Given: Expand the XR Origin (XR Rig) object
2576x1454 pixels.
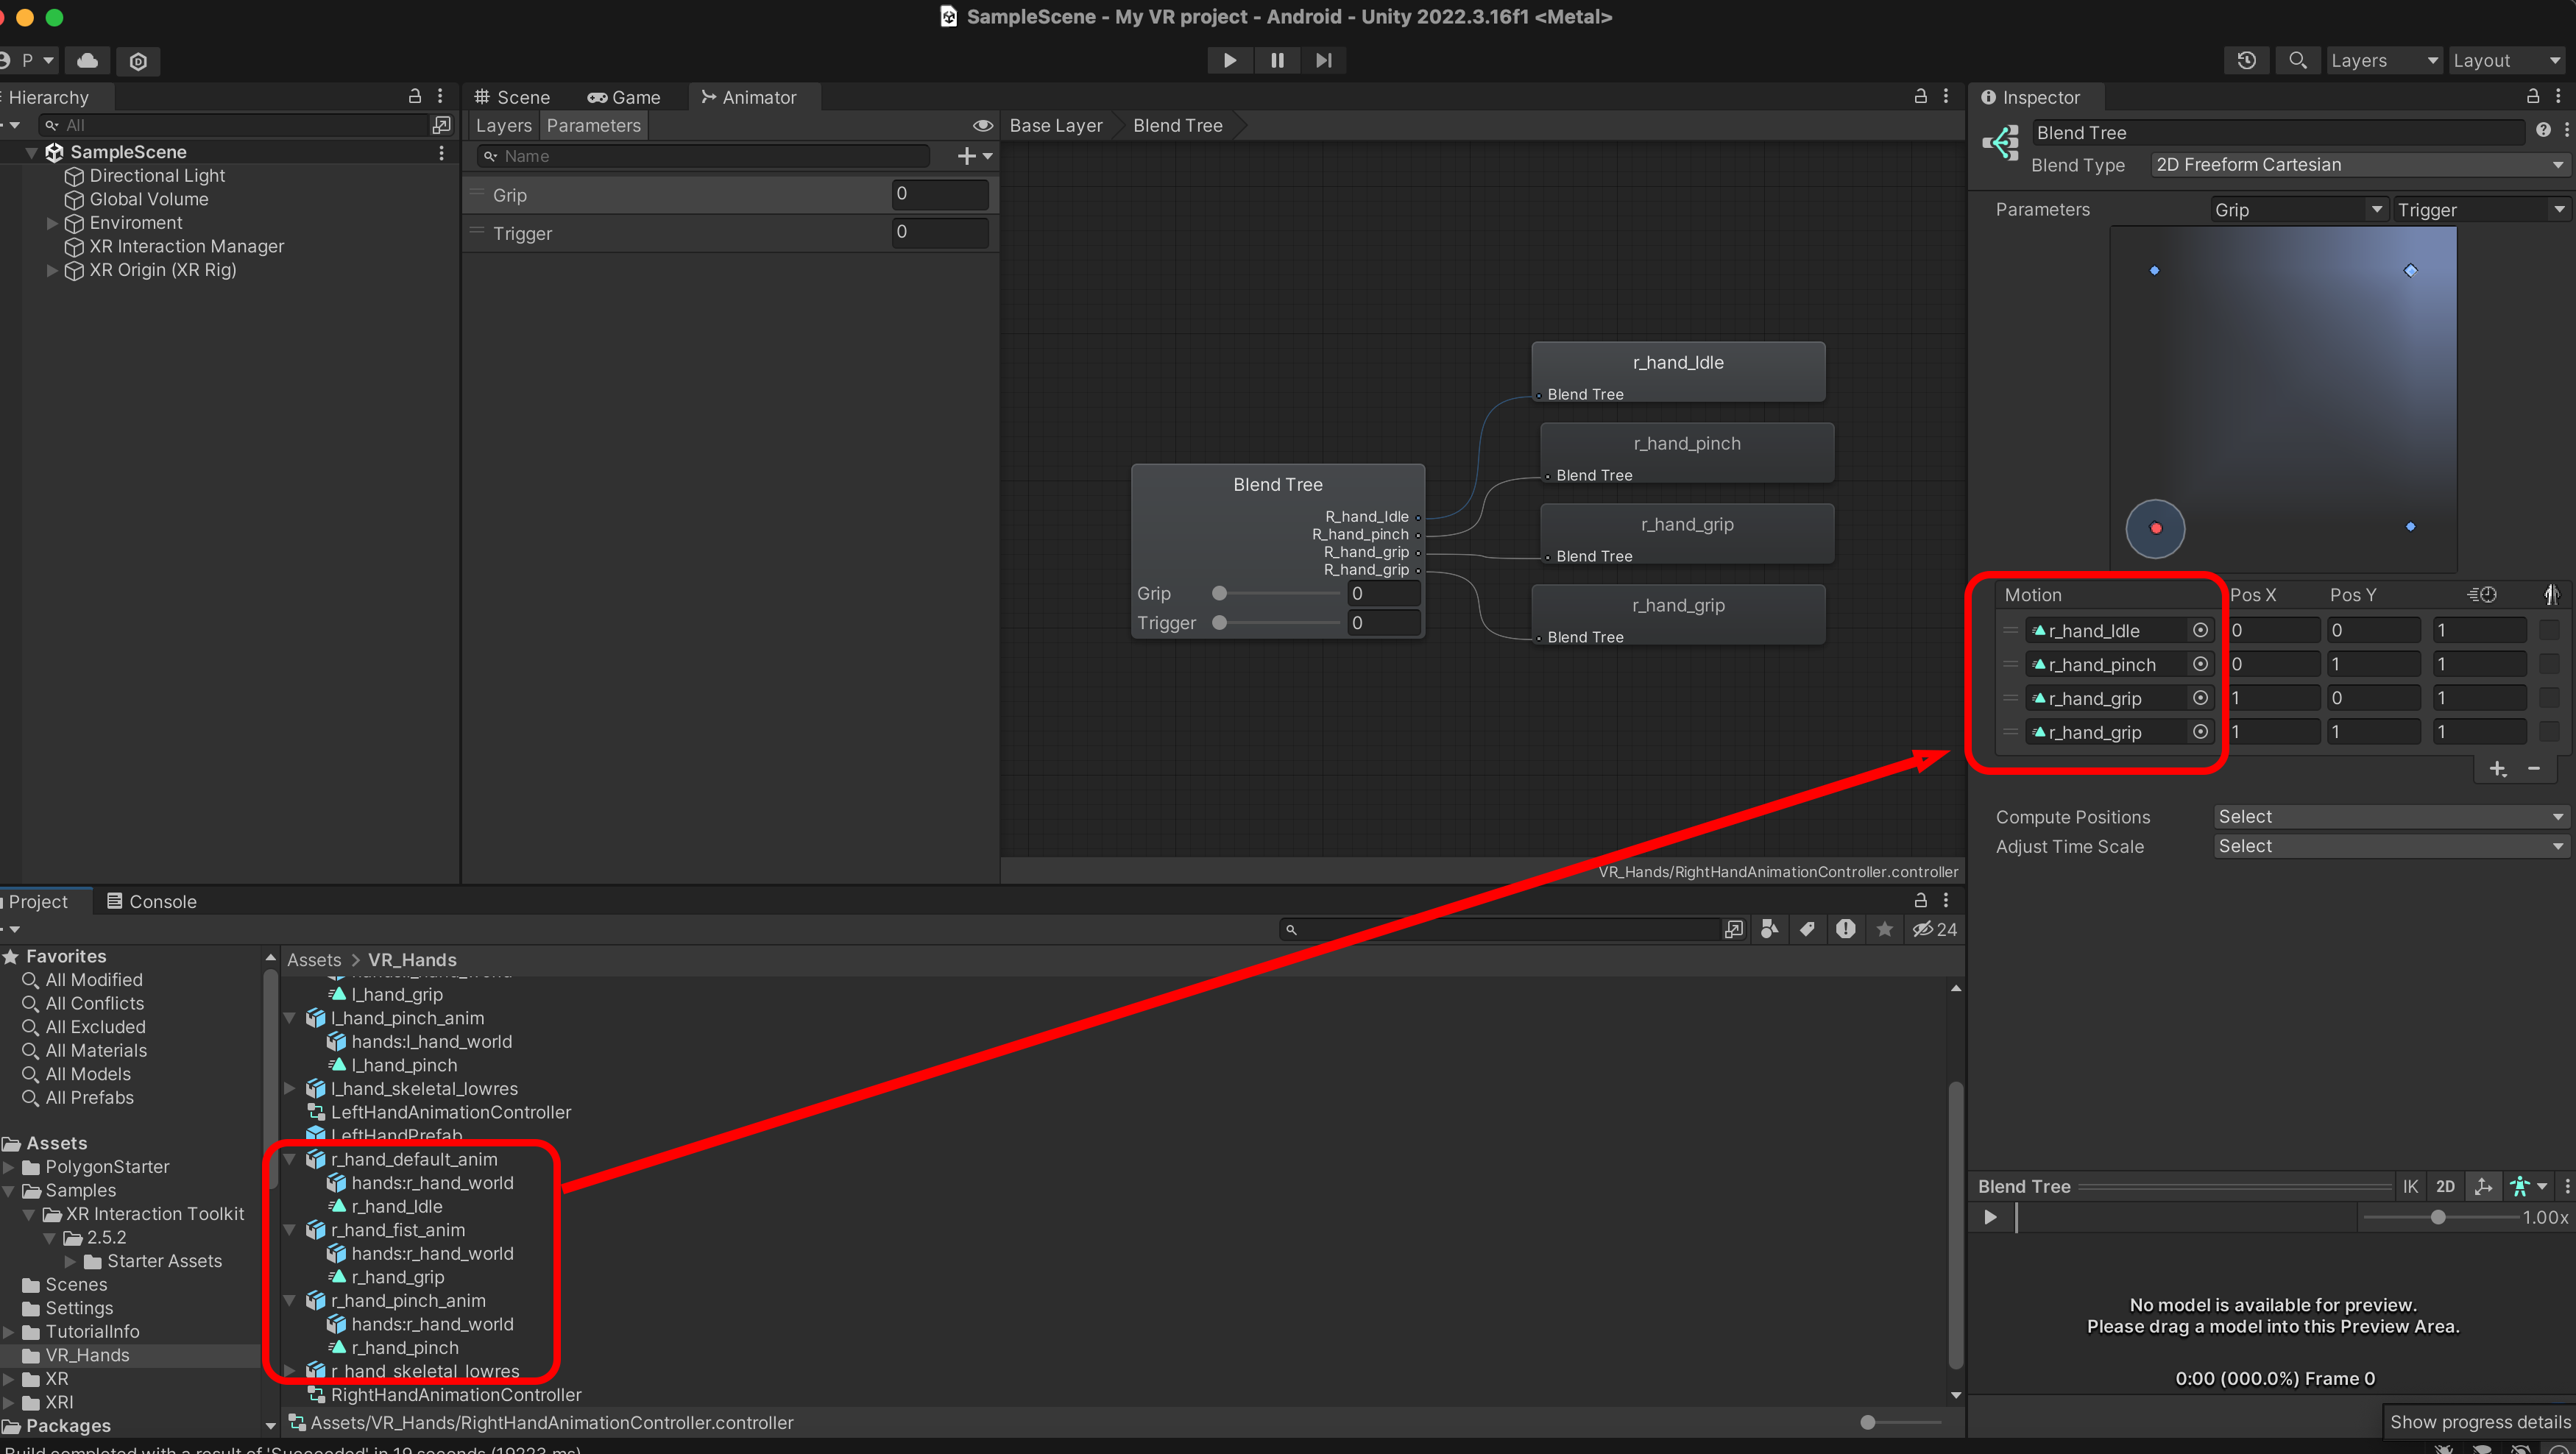Looking at the screenshot, I should (52, 270).
